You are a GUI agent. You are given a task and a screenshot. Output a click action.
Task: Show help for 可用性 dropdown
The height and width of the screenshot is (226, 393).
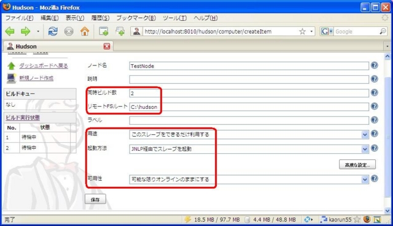tap(375, 179)
